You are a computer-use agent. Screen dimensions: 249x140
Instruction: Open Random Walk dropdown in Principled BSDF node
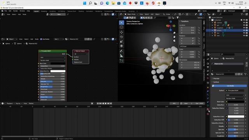click(x=53, y=61)
